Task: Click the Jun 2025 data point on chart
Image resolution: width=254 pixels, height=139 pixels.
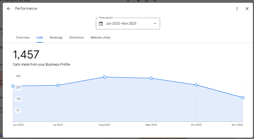Action: point(13,86)
